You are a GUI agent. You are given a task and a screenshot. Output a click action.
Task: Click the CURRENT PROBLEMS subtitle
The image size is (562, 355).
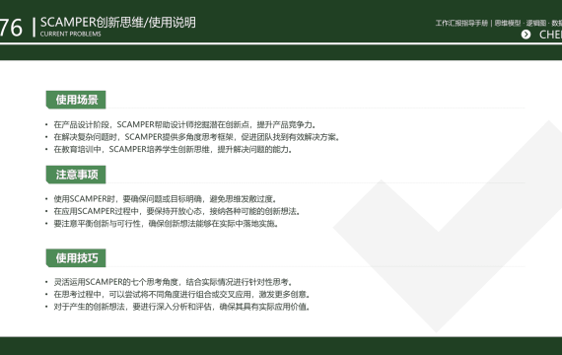coord(71,35)
